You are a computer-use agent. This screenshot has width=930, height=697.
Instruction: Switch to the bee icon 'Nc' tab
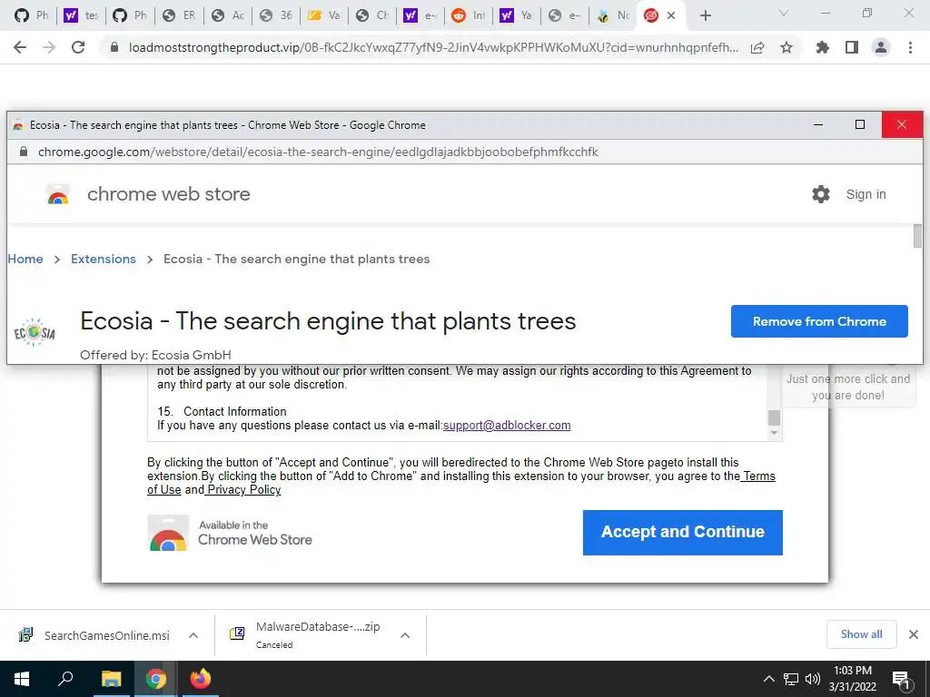[613, 15]
